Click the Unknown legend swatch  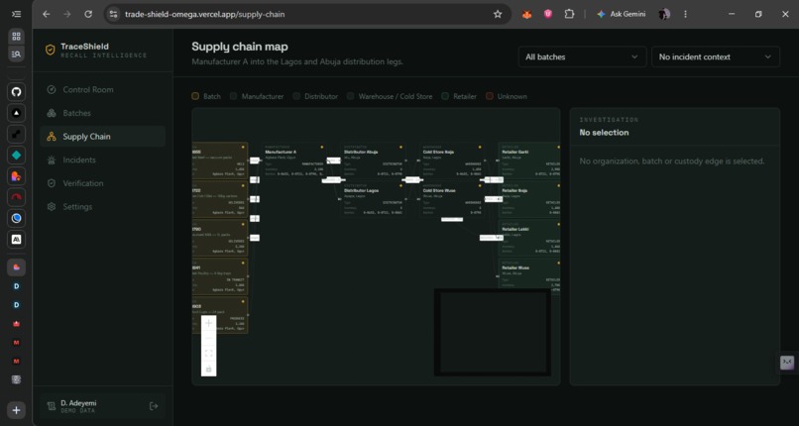489,96
